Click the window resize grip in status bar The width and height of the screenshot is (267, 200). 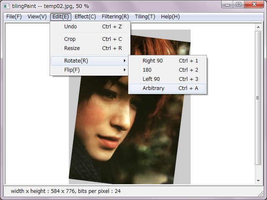pyautogui.click(x=260, y=193)
